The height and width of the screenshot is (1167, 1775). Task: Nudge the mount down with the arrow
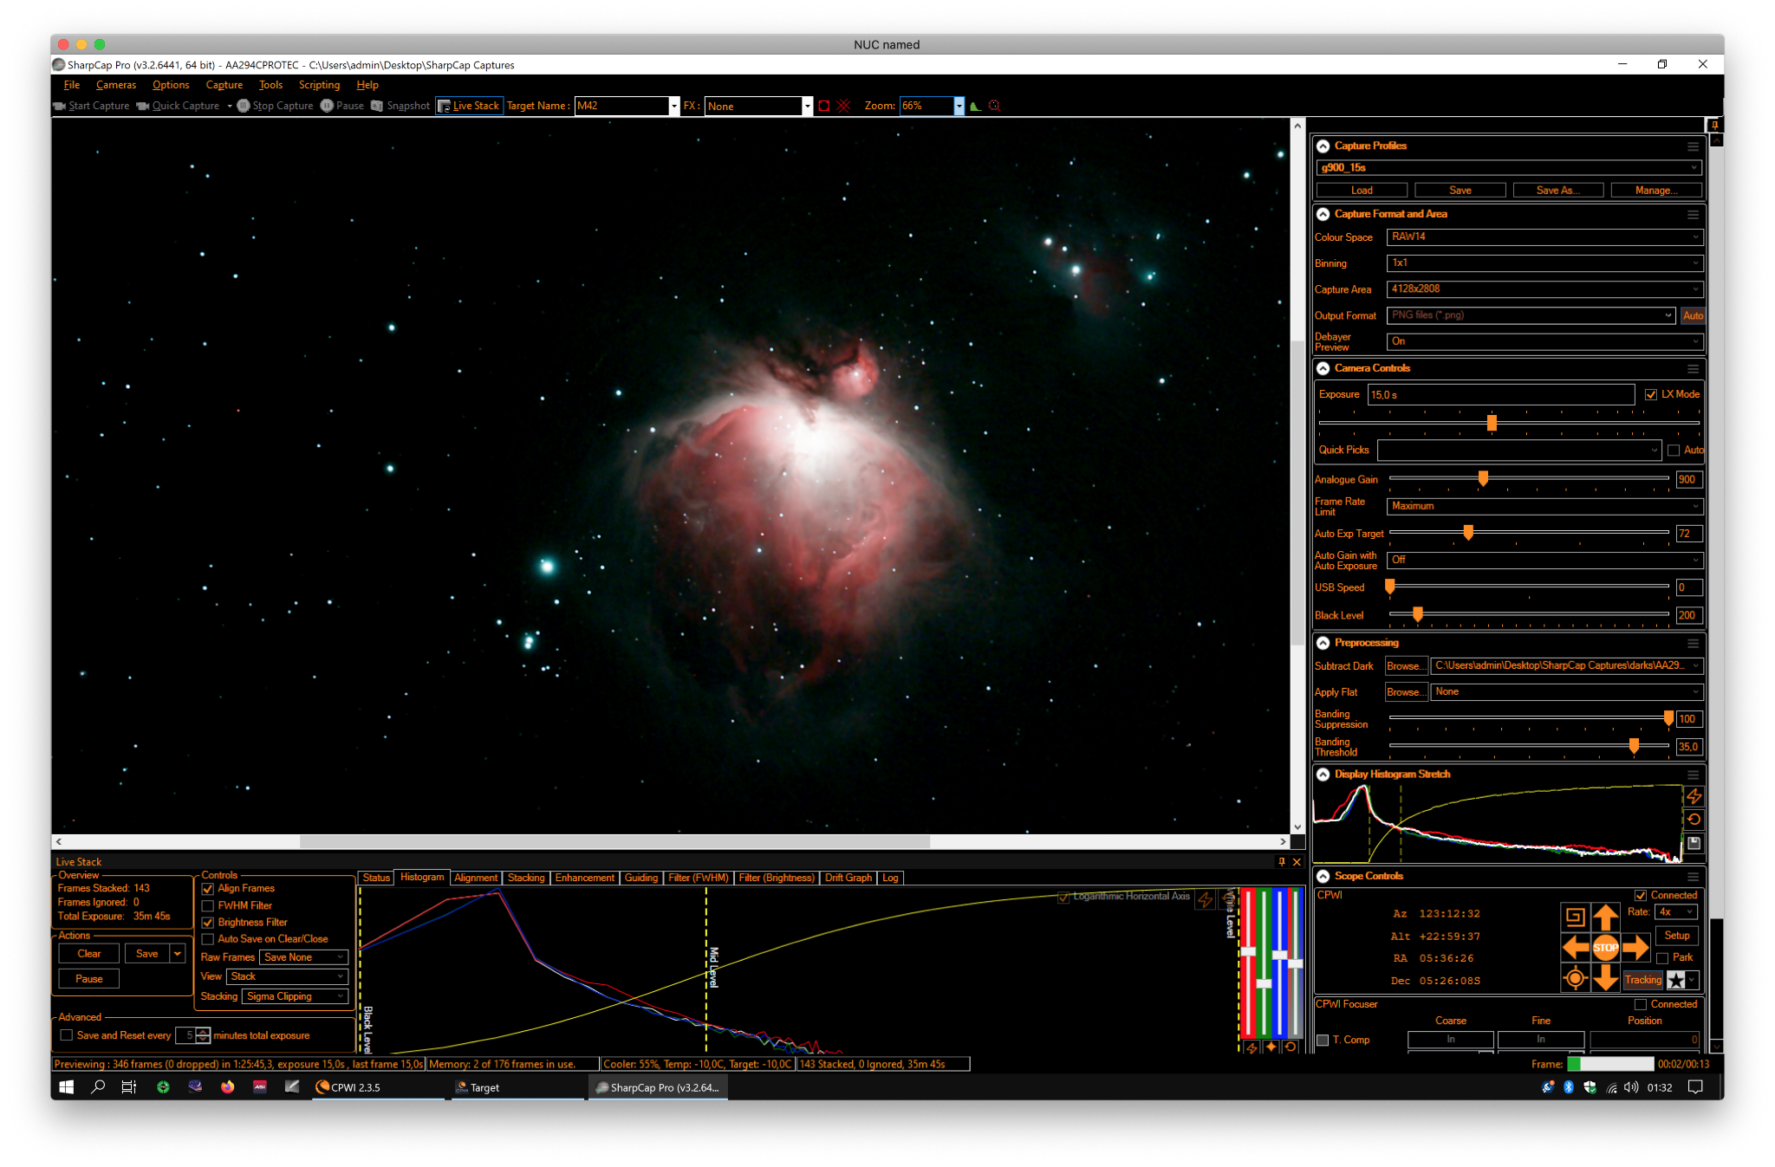coord(1606,978)
